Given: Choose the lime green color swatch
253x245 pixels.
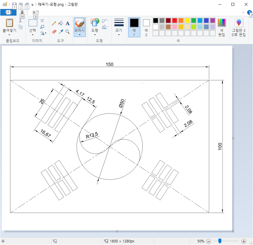Looking at the screenshot, I should pos(194,27).
